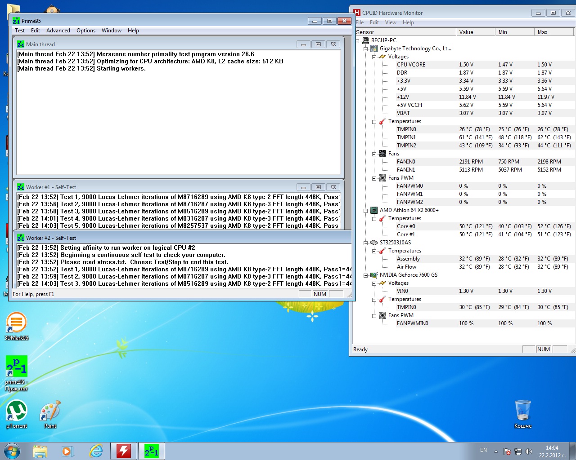Open the Edit menu in Prime95

click(x=36, y=31)
